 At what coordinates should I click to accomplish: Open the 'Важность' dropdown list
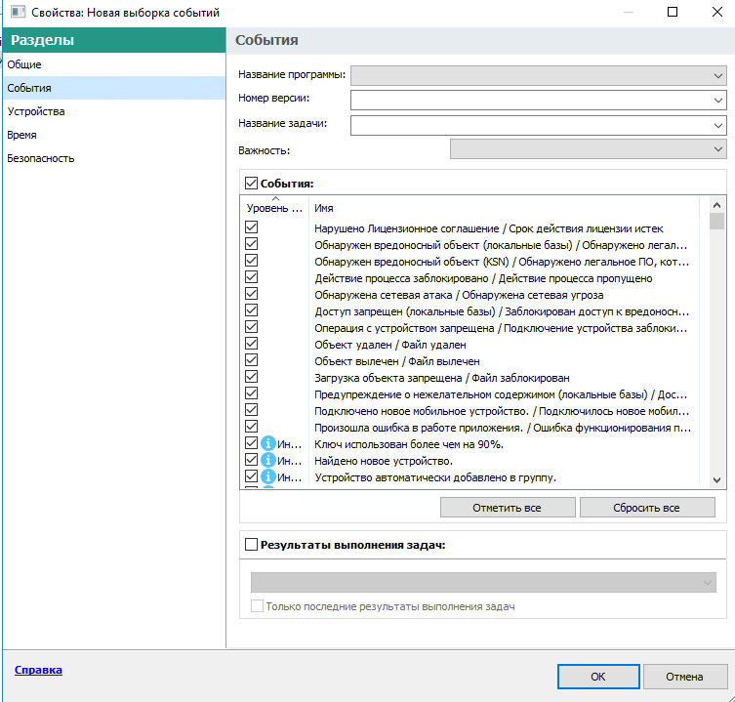click(718, 149)
